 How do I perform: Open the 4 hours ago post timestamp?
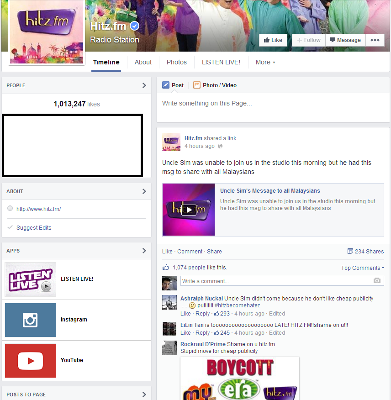pyautogui.click(x=200, y=146)
